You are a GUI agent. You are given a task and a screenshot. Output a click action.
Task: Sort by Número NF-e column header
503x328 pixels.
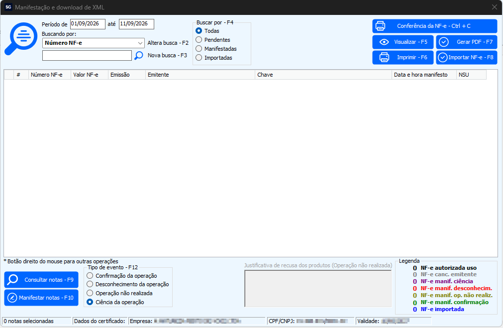[x=50, y=75]
